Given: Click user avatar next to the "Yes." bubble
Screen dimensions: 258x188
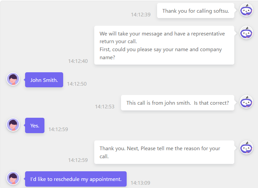Looking at the screenshot, I should [x=13, y=125].
